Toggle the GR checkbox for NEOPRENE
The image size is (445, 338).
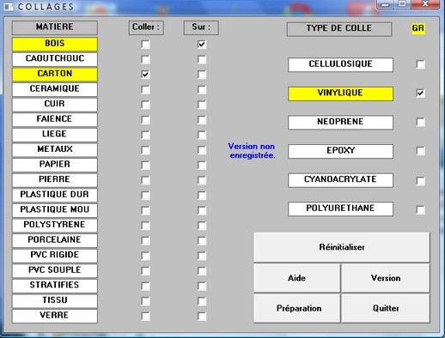click(420, 122)
